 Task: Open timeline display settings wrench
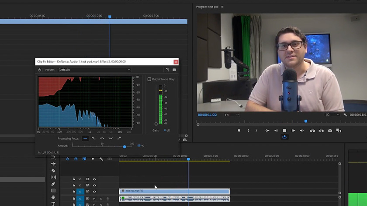click(x=101, y=159)
